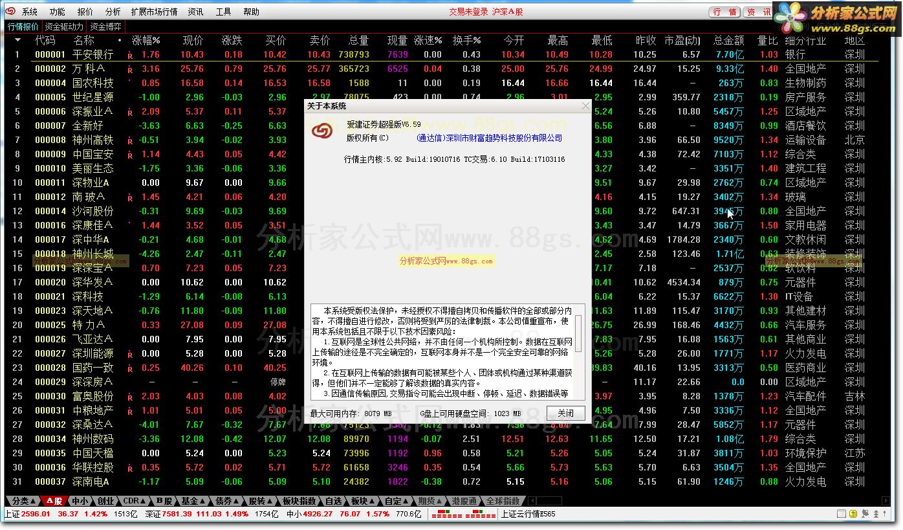
Task: Click 上证云行情565 in the status bar
Action: 528,514
